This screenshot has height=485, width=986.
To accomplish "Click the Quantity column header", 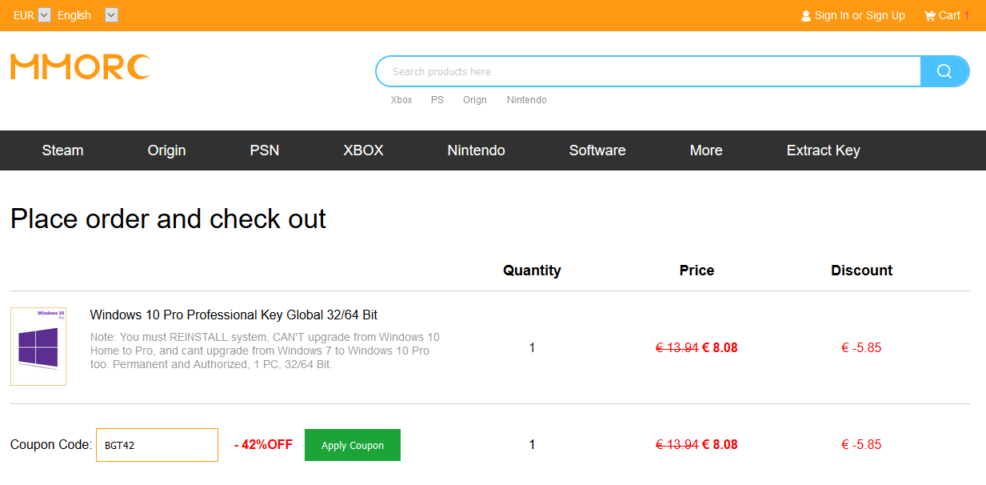I will [532, 271].
